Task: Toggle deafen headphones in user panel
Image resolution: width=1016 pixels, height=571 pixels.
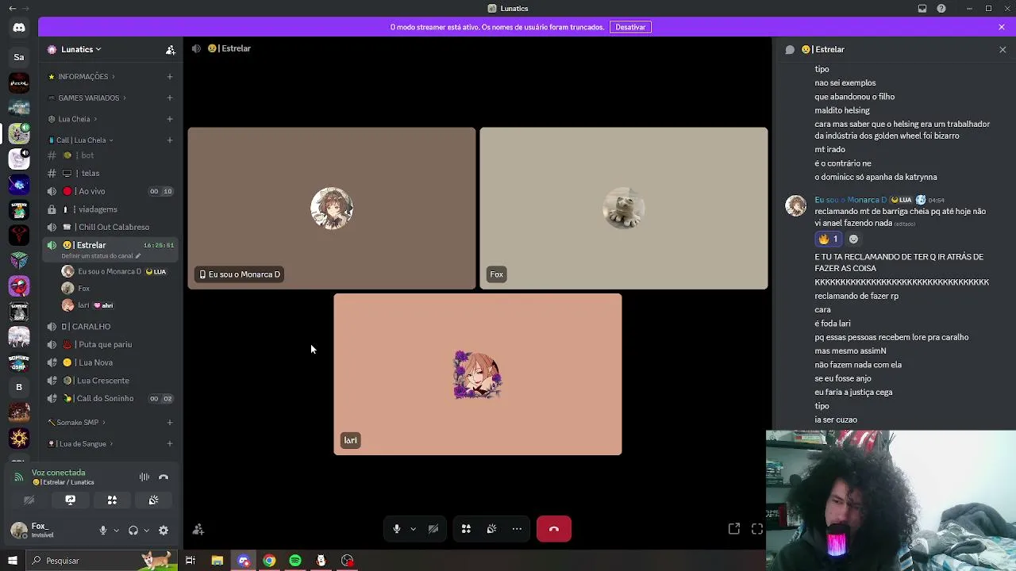Action: click(133, 531)
